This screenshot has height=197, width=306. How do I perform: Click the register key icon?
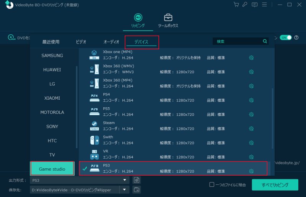245,5
